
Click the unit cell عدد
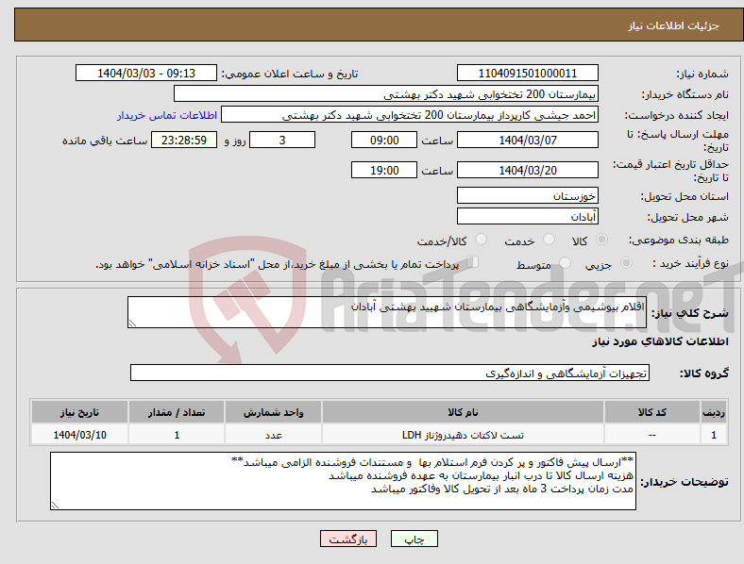click(273, 435)
